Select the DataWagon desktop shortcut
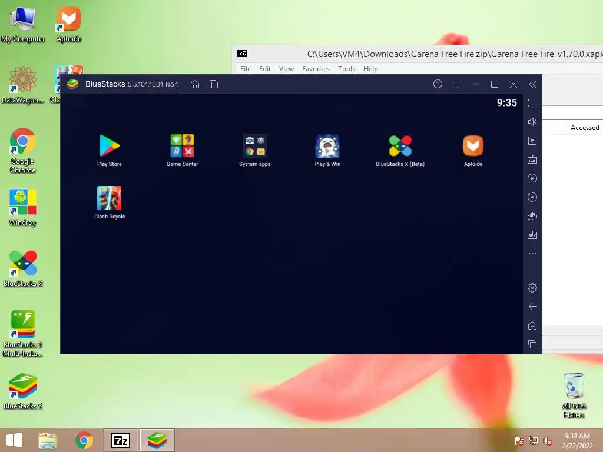Image resolution: width=603 pixels, height=452 pixels. click(23, 85)
